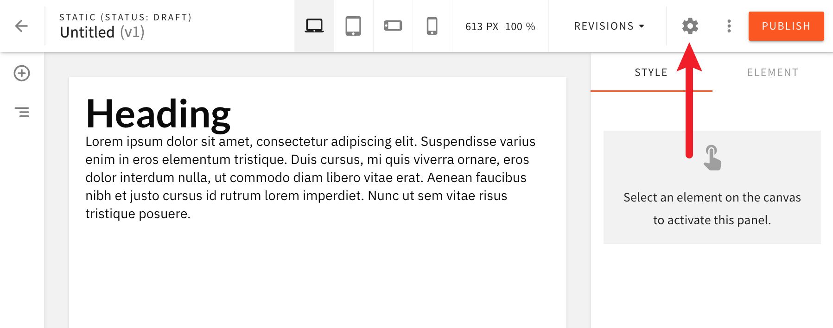Expand the Revisions dropdown
Viewport: 833px width, 328px height.
(x=609, y=26)
